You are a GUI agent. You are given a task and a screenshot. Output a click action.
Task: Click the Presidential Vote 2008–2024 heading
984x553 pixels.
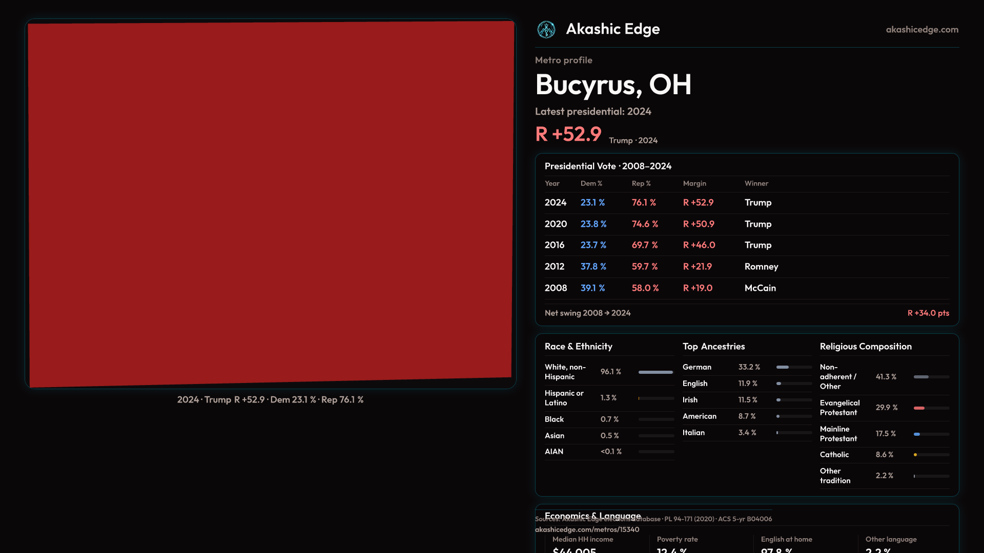(608, 166)
